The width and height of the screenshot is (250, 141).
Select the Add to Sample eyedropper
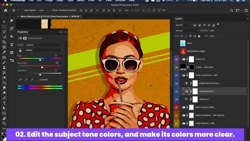[x=26, y=80]
